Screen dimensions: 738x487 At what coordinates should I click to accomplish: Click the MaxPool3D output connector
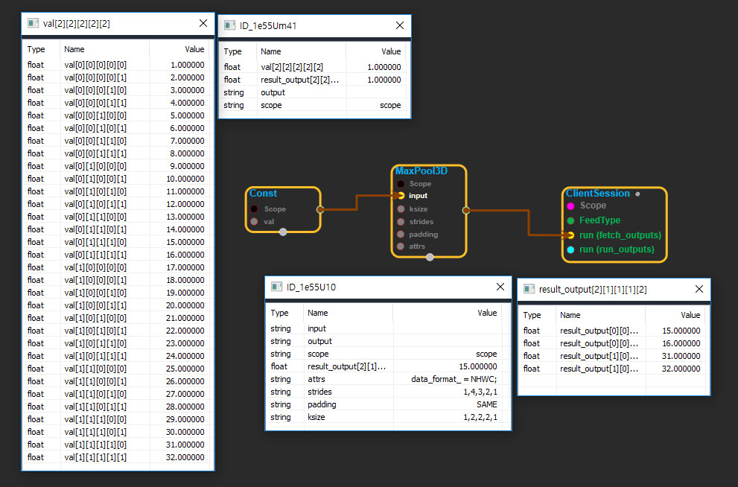click(465, 210)
